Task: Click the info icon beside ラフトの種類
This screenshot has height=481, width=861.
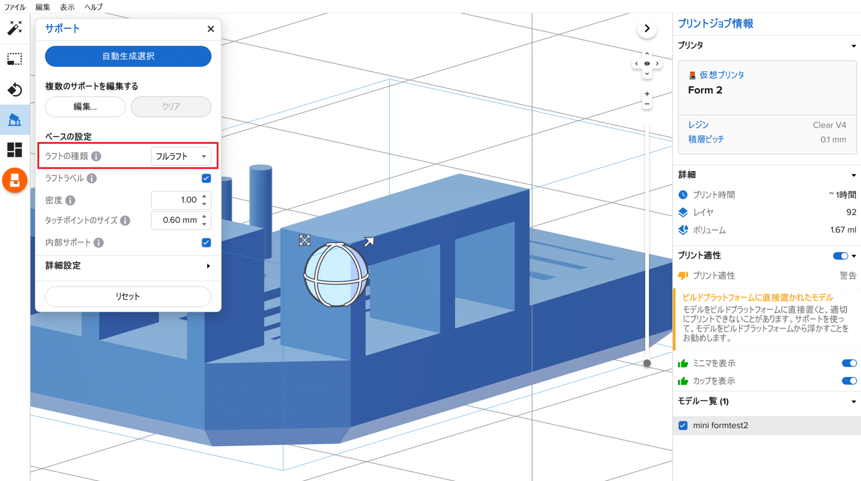Action: click(x=96, y=156)
